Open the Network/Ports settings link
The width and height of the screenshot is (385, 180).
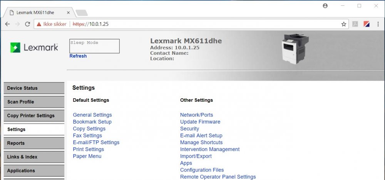tap(196, 115)
